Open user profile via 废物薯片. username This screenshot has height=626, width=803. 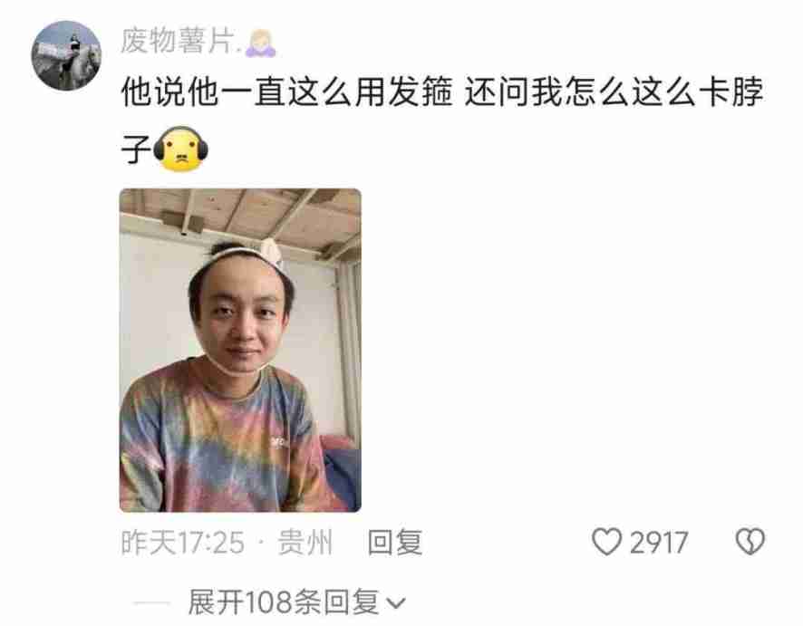coord(179,41)
